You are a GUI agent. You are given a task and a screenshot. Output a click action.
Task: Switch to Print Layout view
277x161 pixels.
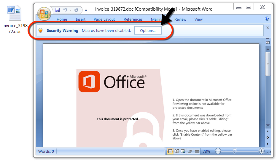pyautogui.click(x=170, y=151)
